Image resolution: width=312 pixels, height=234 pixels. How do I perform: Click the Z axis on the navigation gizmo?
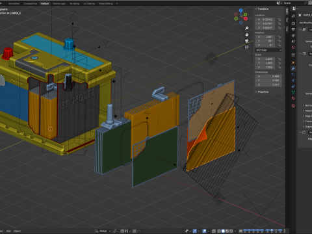(x=240, y=10)
